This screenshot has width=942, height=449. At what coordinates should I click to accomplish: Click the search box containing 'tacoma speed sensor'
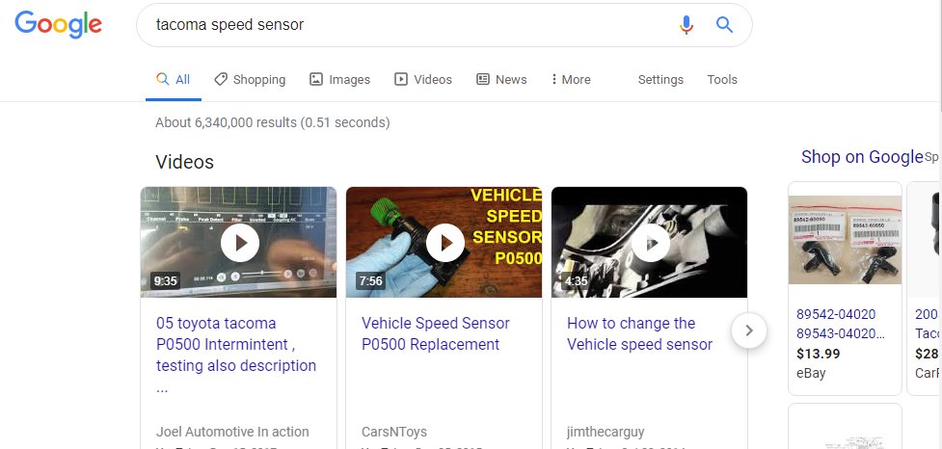point(444,25)
